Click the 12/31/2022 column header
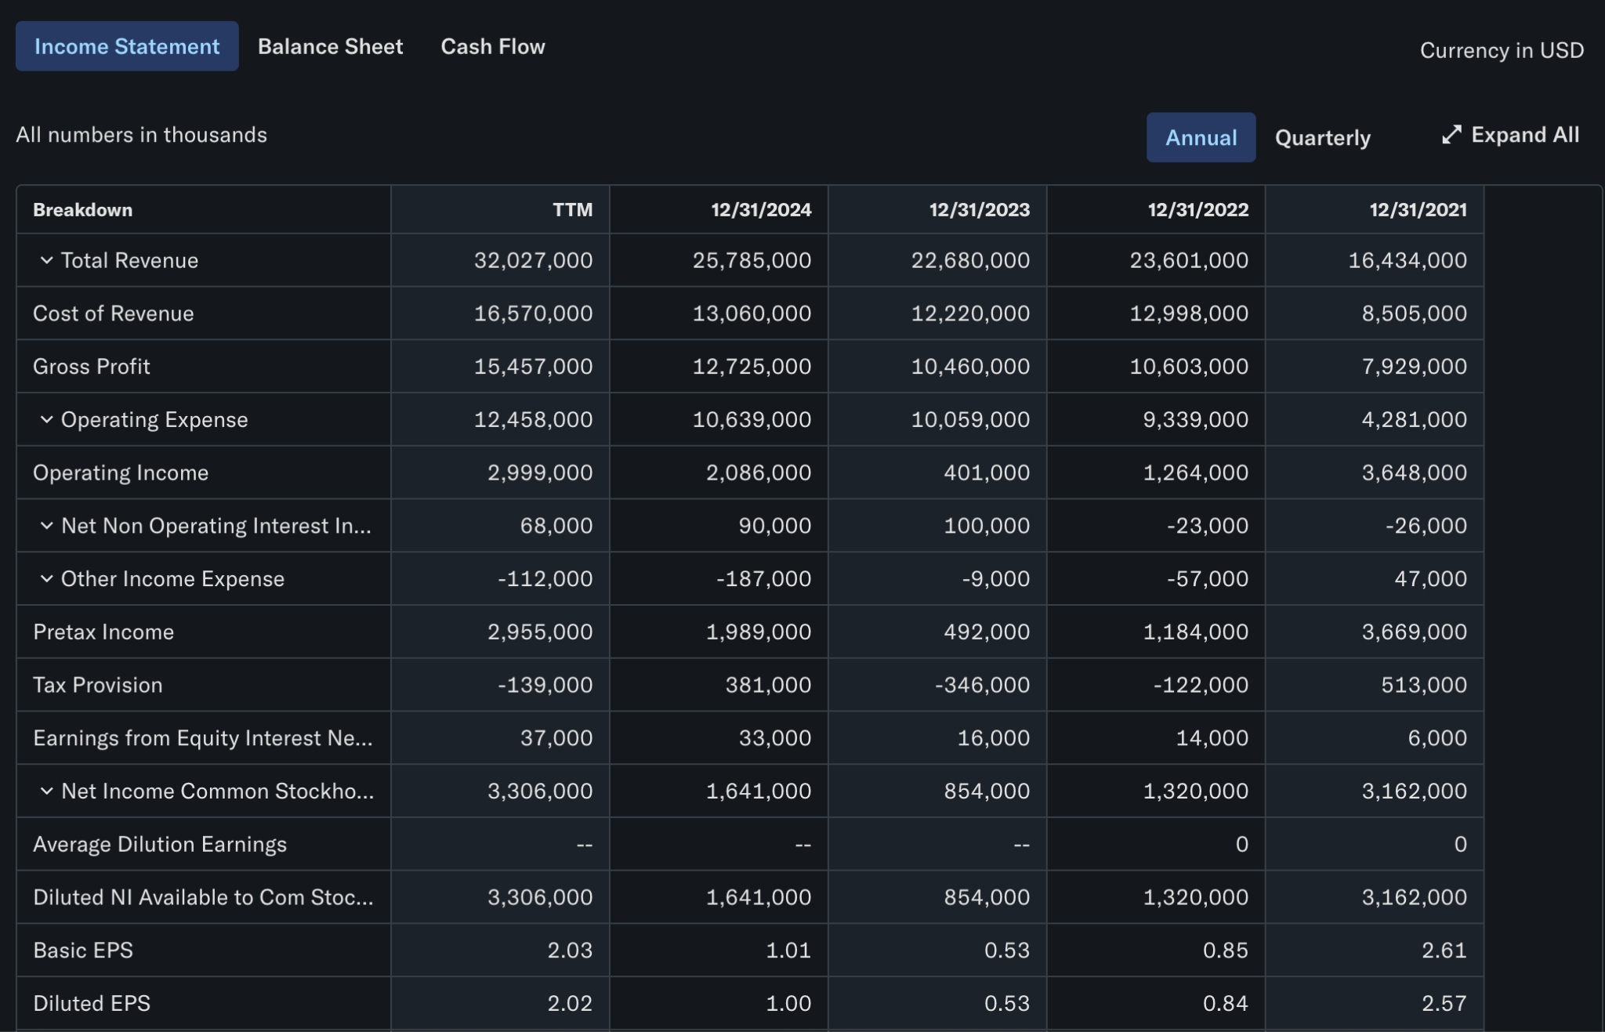Screen dimensions: 1605x1032 (1198, 210)
